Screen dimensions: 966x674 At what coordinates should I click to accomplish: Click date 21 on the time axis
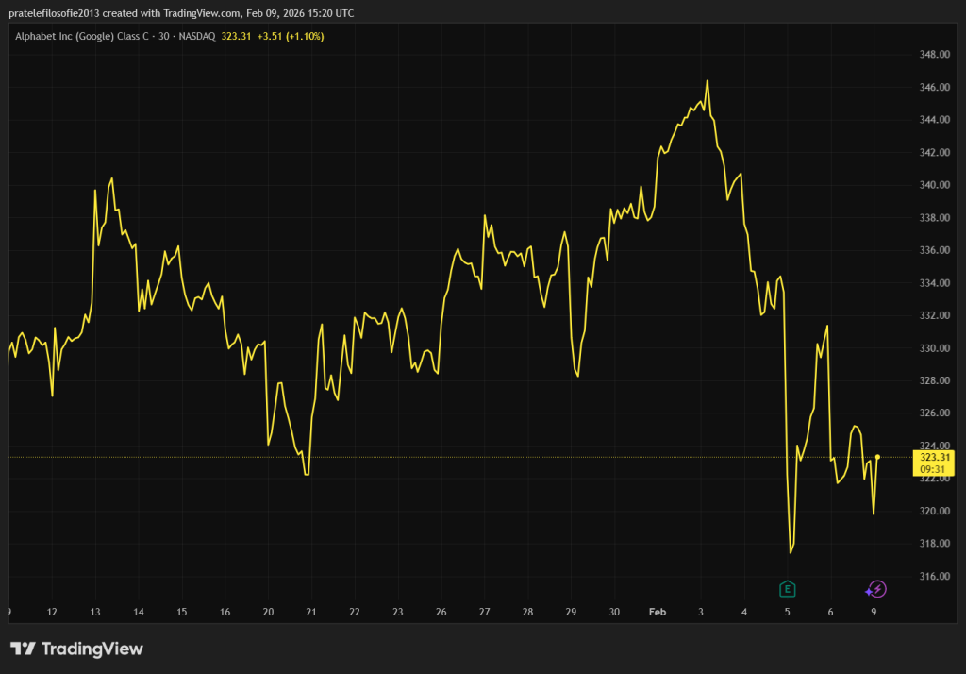click(311, 612)
